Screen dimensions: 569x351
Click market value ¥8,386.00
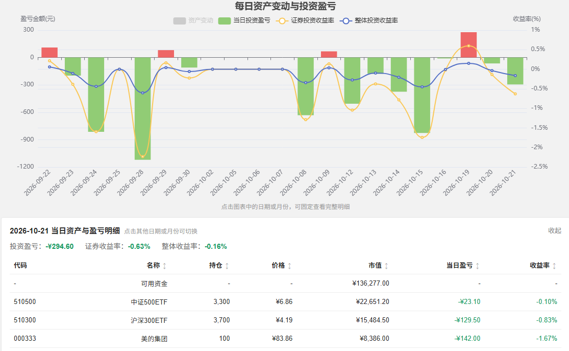point(374,339)
